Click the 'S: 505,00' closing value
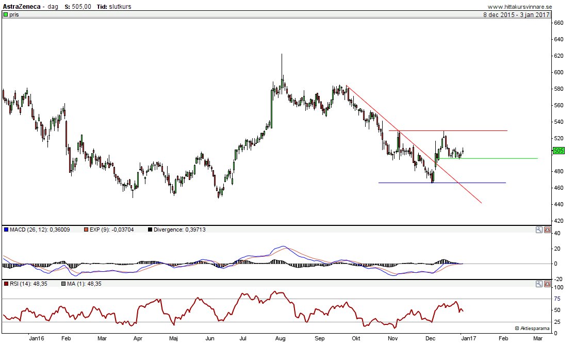This screenshot has height=345, width=574. pos(77,7)
